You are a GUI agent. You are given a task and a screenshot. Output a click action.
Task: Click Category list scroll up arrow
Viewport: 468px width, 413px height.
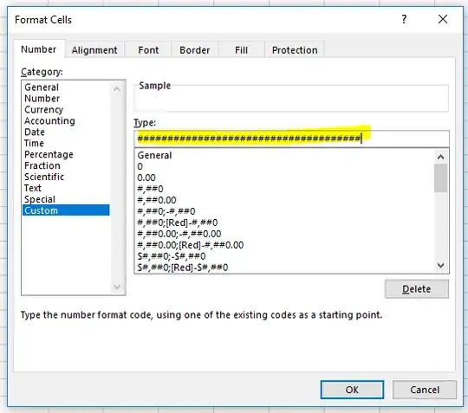[x=117, y=88]
